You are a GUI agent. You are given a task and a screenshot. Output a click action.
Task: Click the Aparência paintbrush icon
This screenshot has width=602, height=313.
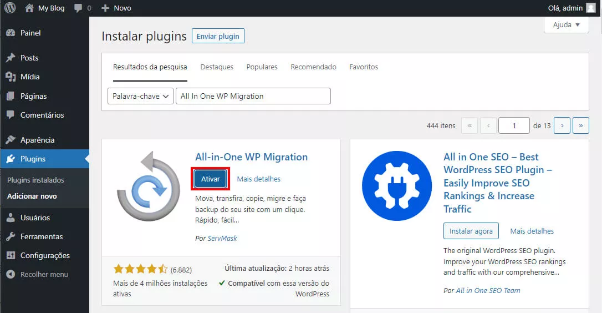pyautogui.click(x=11, y=140)
